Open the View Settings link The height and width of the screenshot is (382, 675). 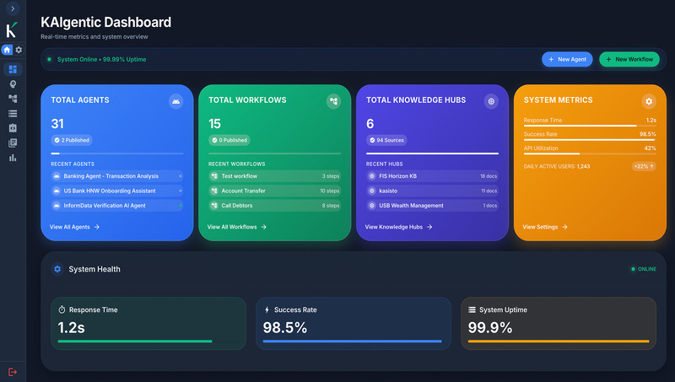(545, 227)
